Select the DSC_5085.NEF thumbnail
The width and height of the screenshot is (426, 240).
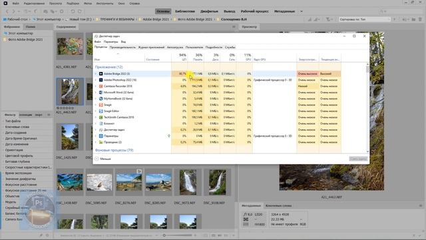tap(99, 182)
